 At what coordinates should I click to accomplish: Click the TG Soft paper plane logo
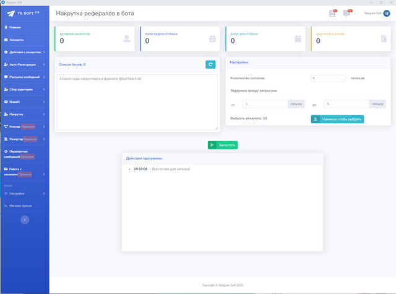coord(11,14)
